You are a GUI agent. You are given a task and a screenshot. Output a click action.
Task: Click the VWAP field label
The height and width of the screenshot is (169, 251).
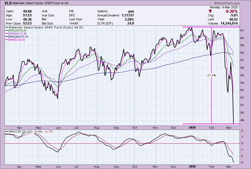(74, 23)
